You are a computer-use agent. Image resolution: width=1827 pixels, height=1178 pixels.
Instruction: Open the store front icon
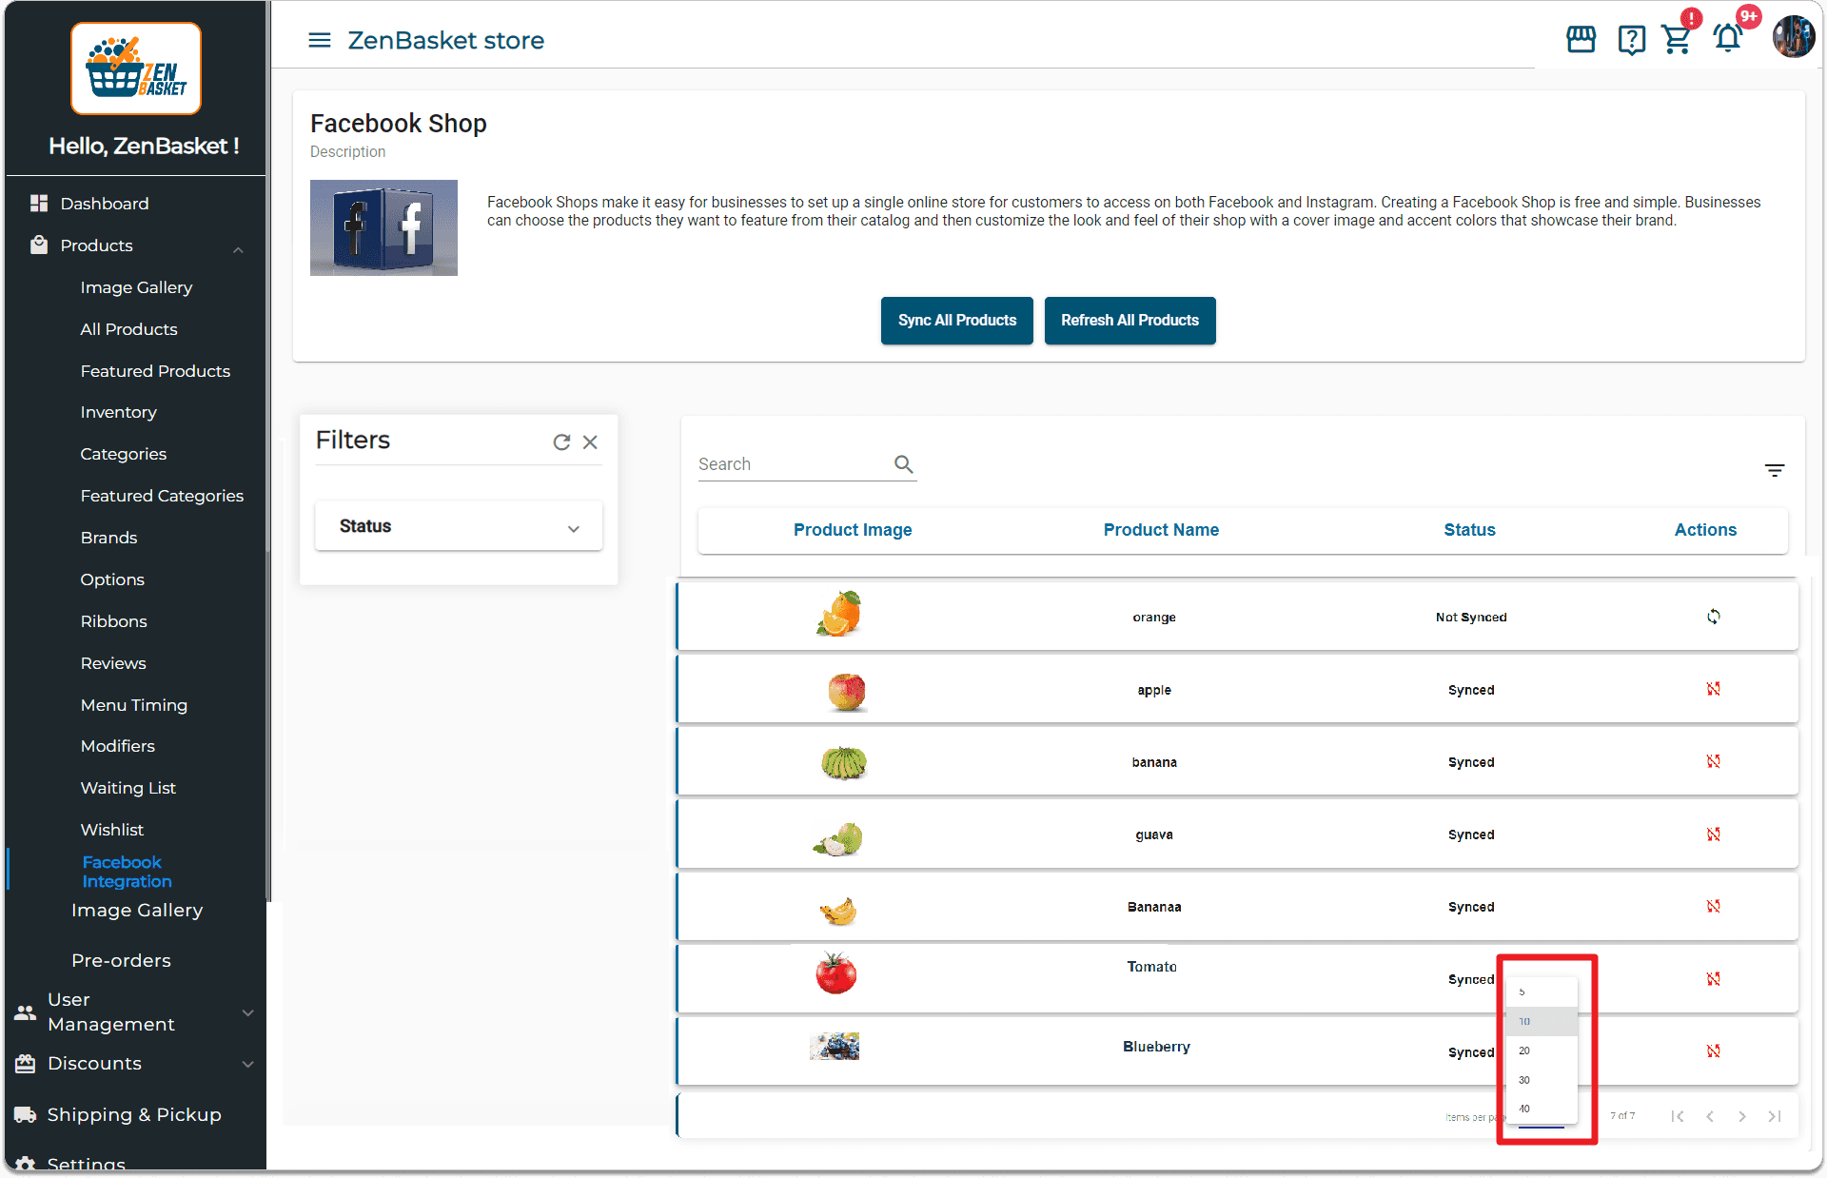(1581, 39)
